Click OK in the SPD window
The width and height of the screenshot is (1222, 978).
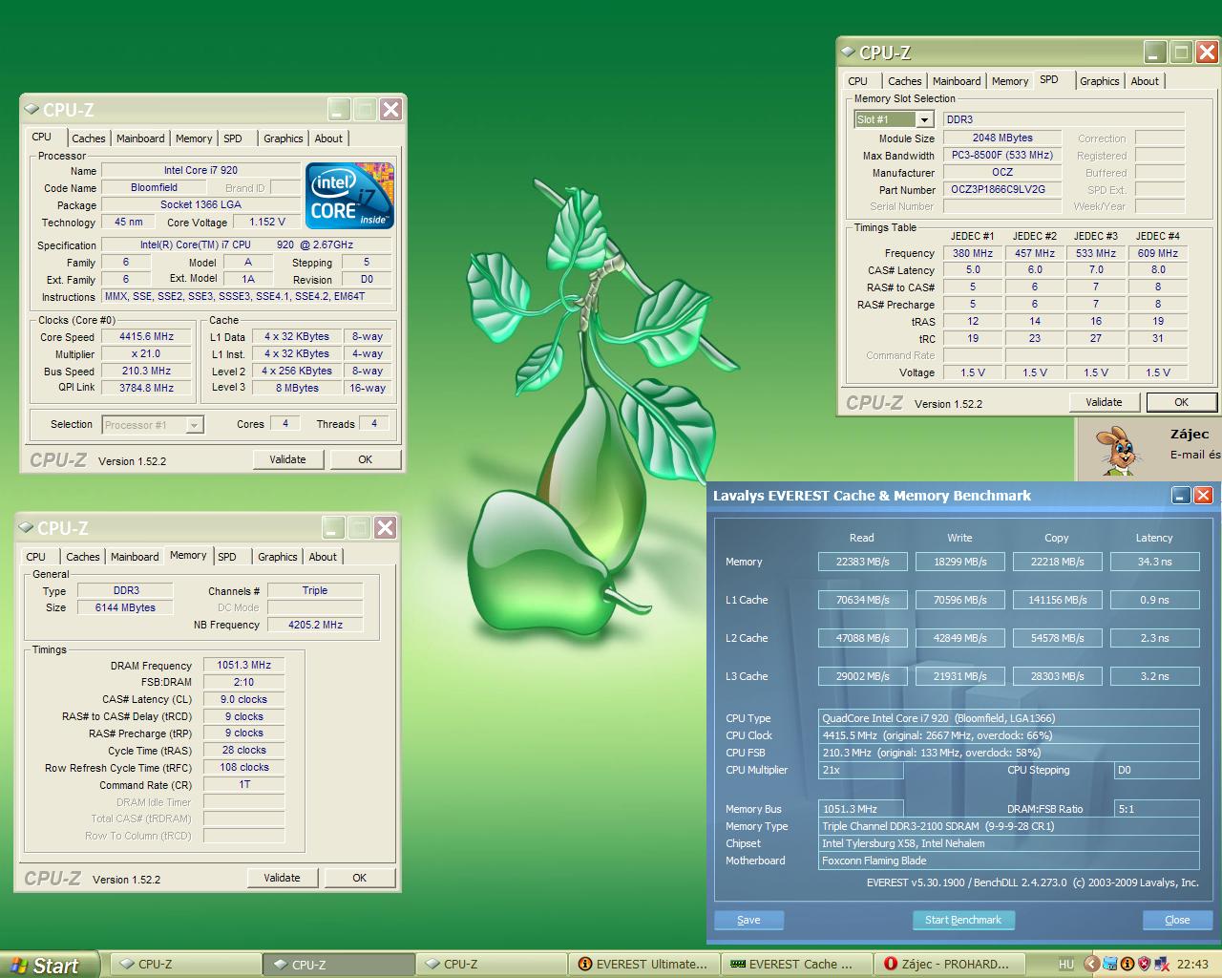pos(1181,402)
